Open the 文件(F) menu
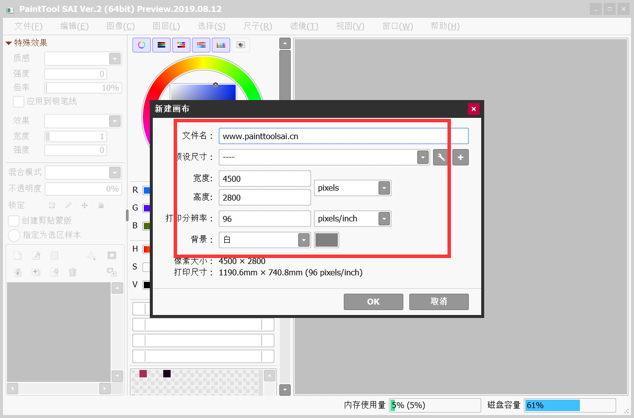The height and width of the screenshot is (418, 634). click(x=28, y=26)
